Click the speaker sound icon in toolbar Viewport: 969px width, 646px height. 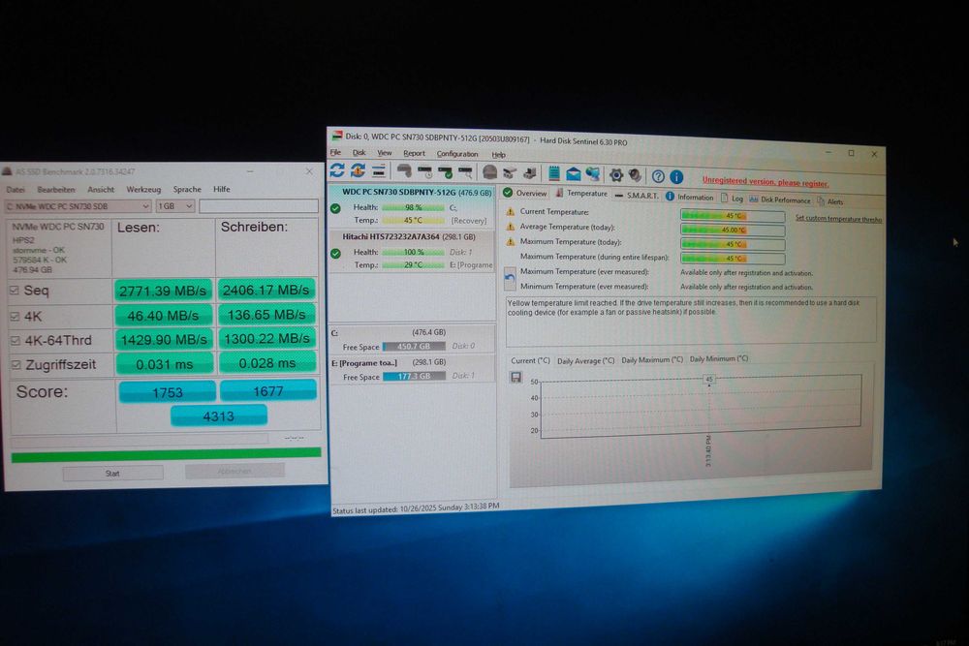click(636, 175)
